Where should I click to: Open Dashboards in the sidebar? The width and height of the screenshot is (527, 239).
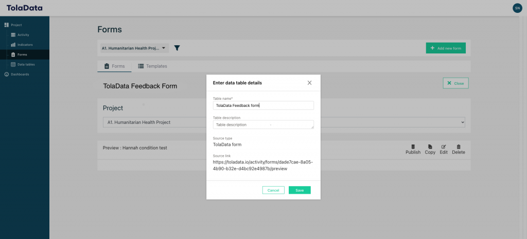coord(17,74)
